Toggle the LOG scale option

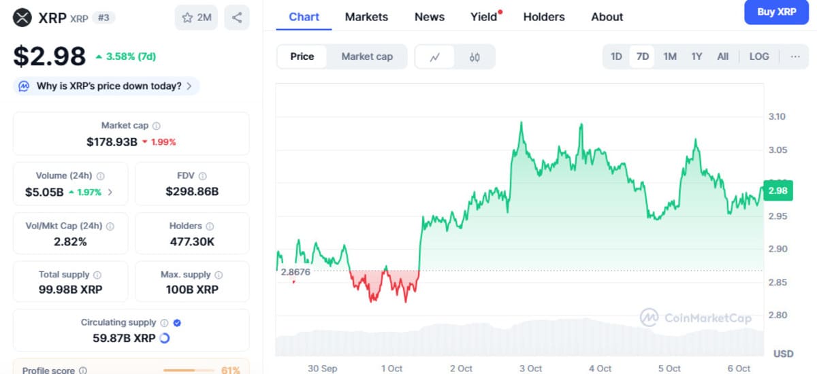pyautogui.click(x=759, y=56)
